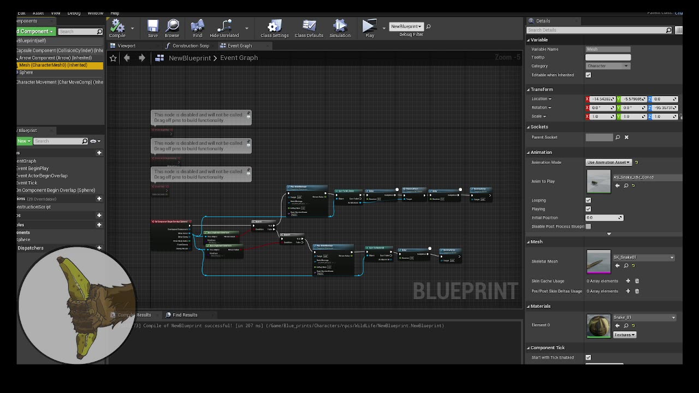
Task: Collapse the Materials section
Action: coord(529,306)
